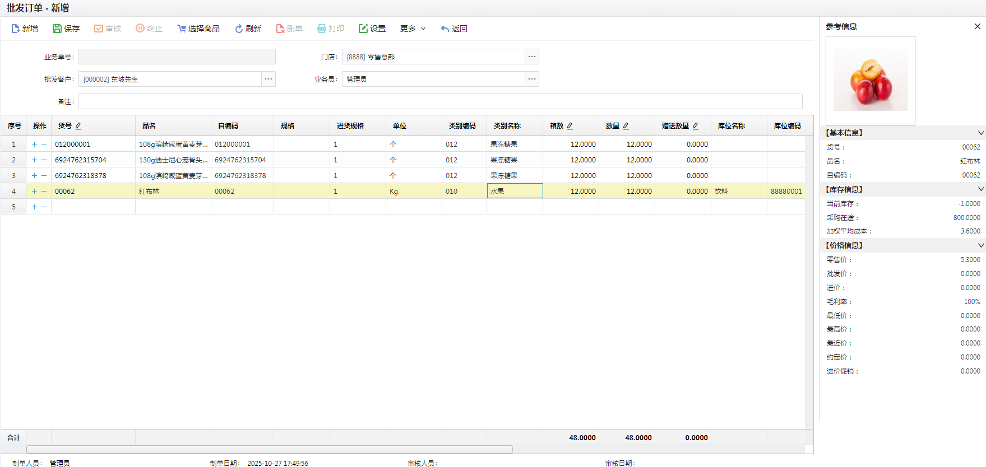The width and height of the screenshot is (986, 467).
Task: Save the order with 保存 icon
Action: pos(57,29)
